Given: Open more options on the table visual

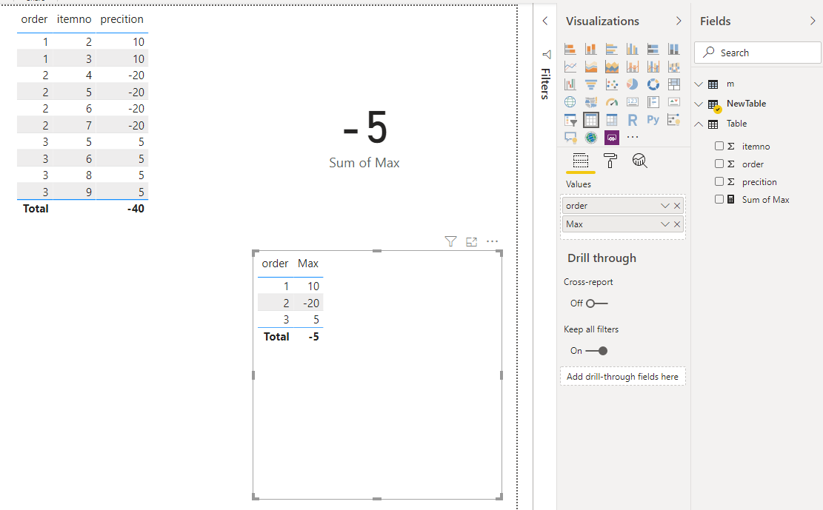Looking at the screenshot, I should [x=492, y=241].
